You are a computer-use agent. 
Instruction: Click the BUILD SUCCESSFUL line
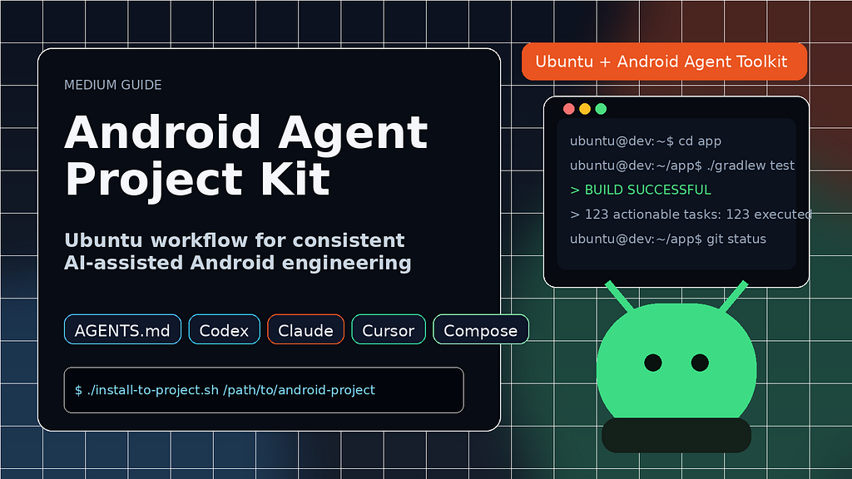pos(641,190)
